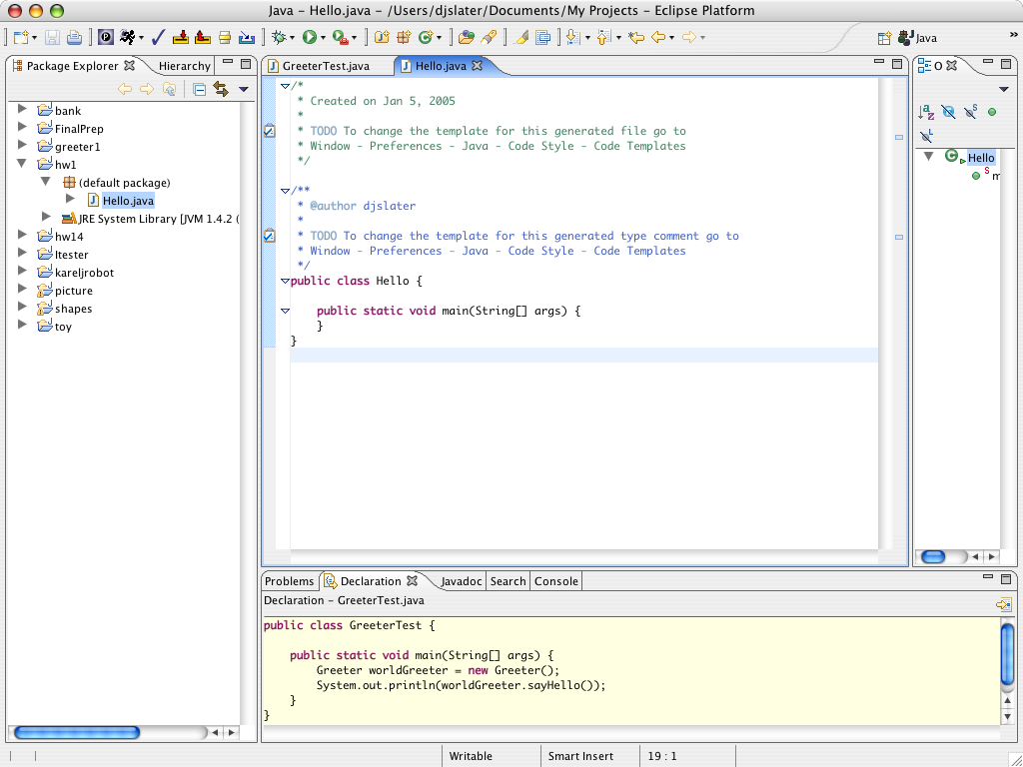The height and width of the screenshot is (767, 1023).
Task: Click Collapse All in Package Explorer
Action: 200,89
